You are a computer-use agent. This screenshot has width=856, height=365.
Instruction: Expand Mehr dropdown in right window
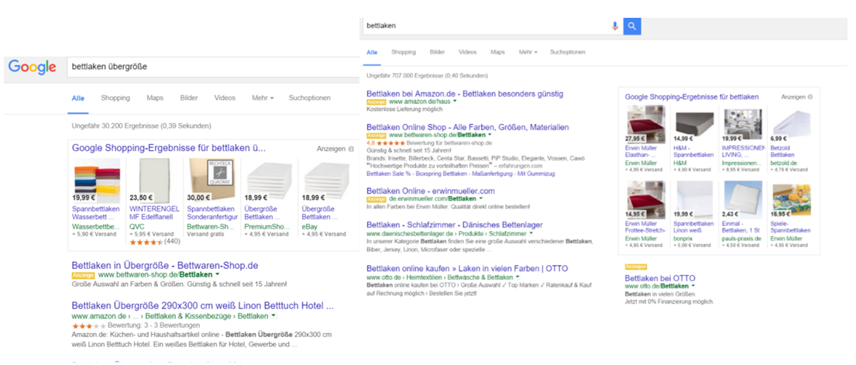point(528,52)
